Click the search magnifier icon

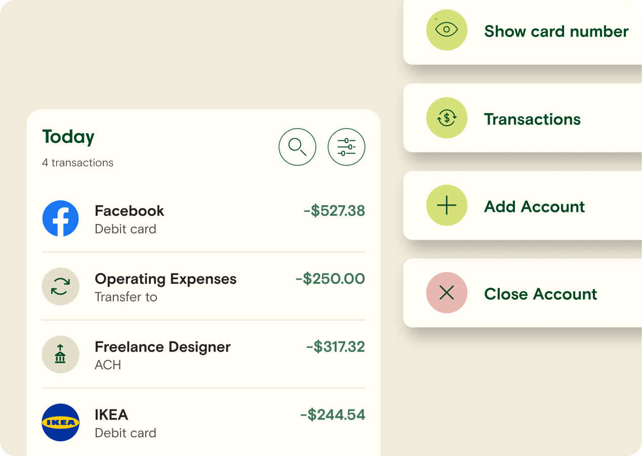tap(297, 147)
